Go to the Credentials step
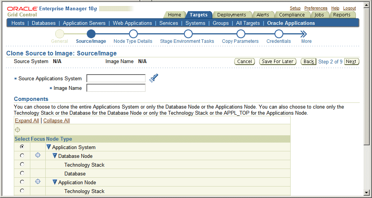 tap(279, 34)
